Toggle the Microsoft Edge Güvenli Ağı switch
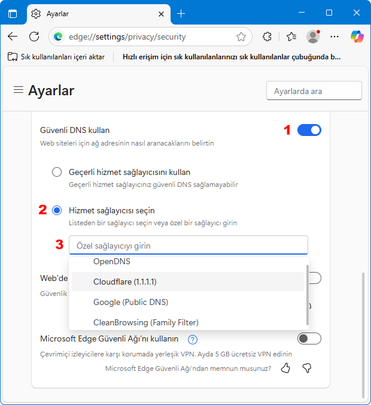 309,338
